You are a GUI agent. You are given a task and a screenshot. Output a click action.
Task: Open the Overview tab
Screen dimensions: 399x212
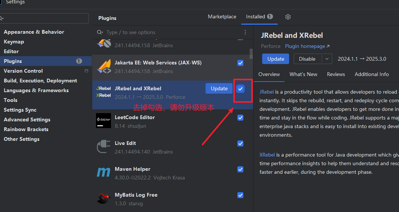269,75
